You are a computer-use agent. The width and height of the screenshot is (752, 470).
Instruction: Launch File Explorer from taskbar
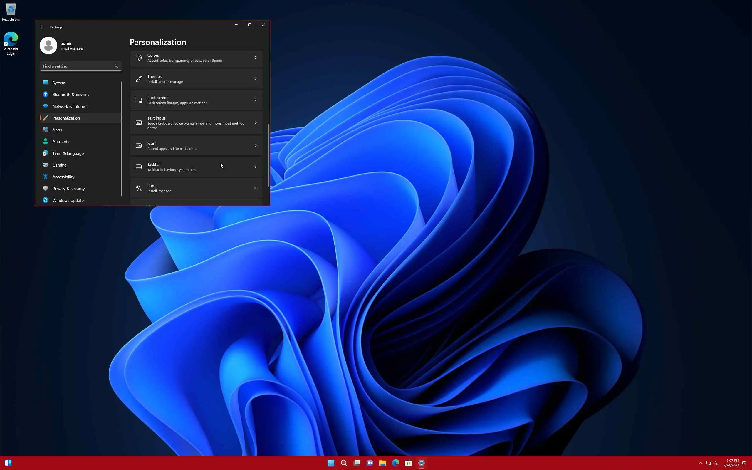pyautogui.click(x=382, y=463)
